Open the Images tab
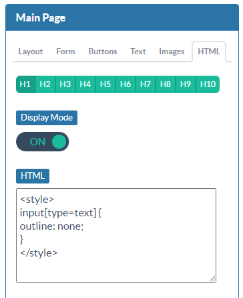 coord(172,52)
